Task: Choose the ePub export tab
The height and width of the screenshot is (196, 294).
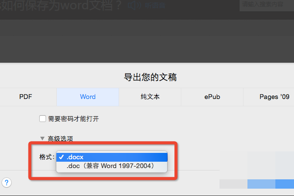Action: coord(212,97)
